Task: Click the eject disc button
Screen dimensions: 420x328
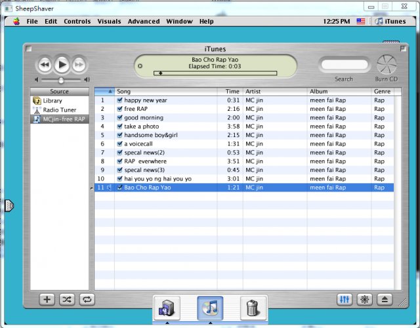Action: [385, 299]
